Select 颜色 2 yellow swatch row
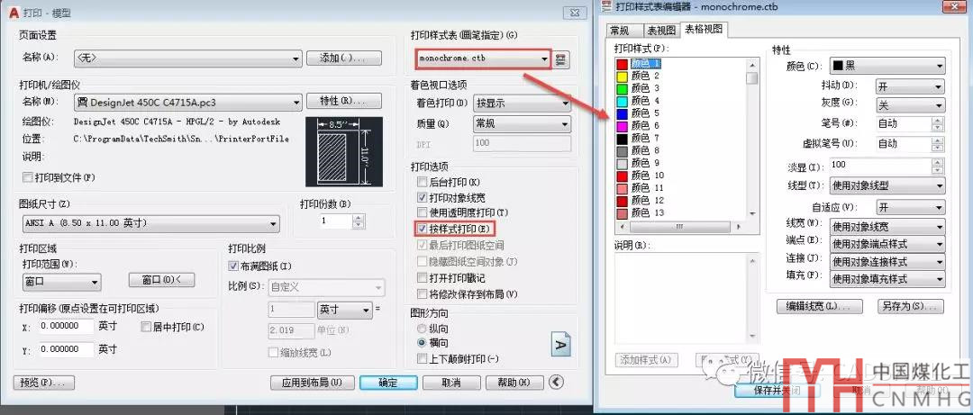The width and height of the screenshot is (973, 415). pyautogui.click(x=638, y=76)
